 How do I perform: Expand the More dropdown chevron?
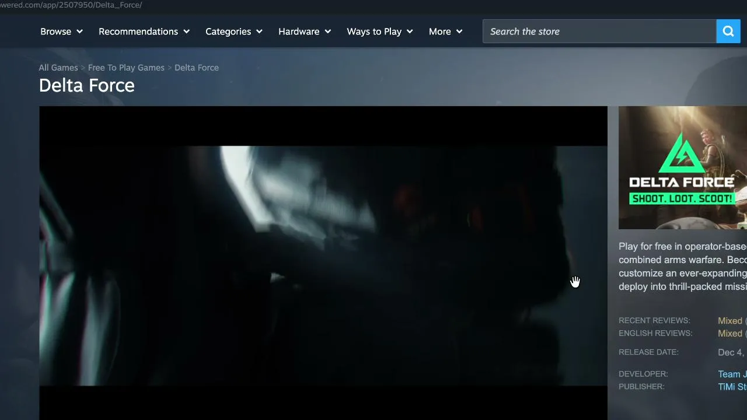459,32
